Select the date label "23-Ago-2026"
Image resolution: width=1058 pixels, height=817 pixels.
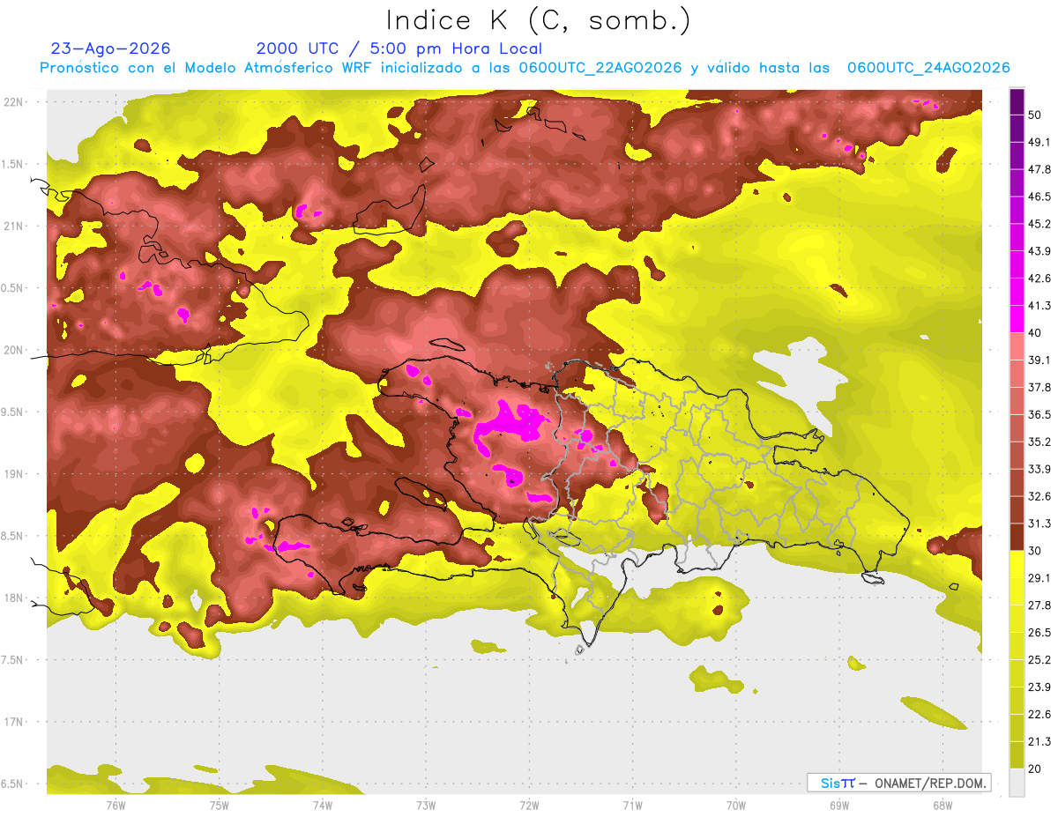pyautogui.click(x=111, y=48)
